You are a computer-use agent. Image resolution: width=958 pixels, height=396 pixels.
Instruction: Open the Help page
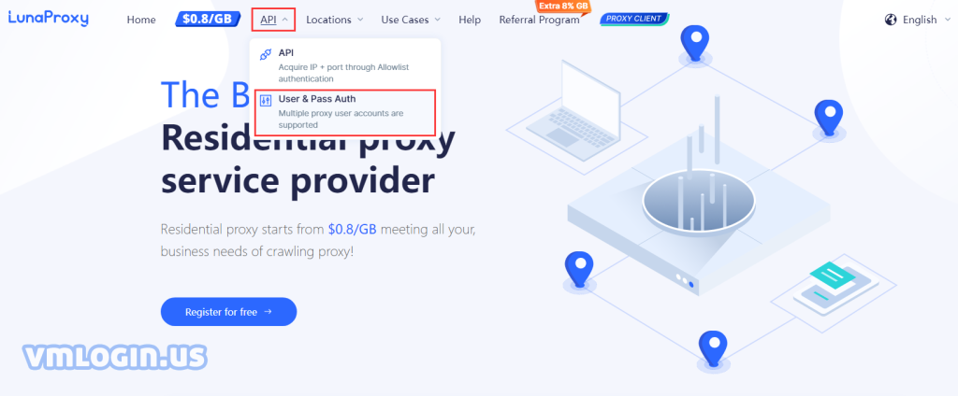coord(470,20)
